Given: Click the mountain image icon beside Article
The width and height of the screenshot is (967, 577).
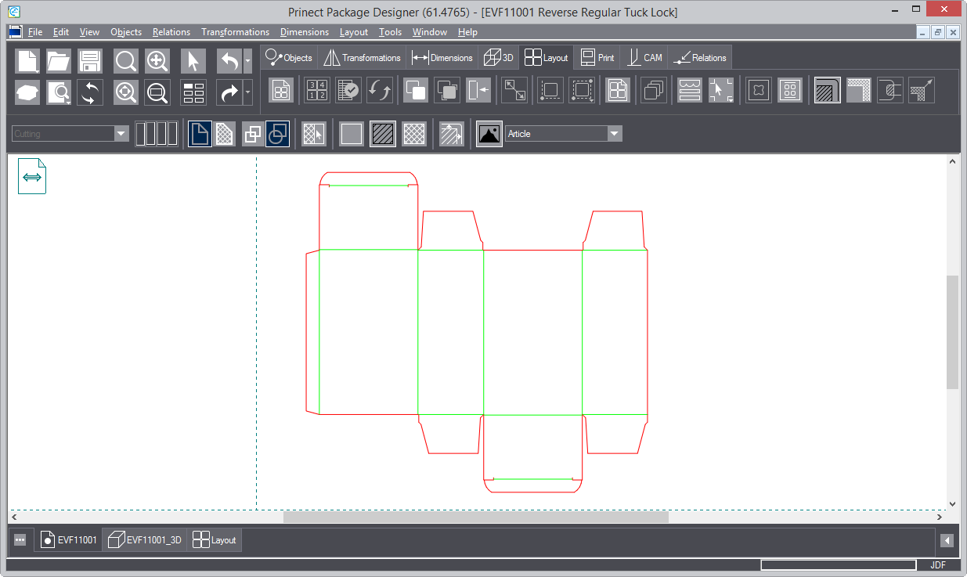Looking at the screenshot, I should 489,134.
